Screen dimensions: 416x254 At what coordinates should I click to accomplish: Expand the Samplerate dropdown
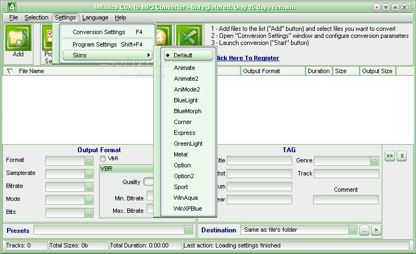[x=89, y=174]
